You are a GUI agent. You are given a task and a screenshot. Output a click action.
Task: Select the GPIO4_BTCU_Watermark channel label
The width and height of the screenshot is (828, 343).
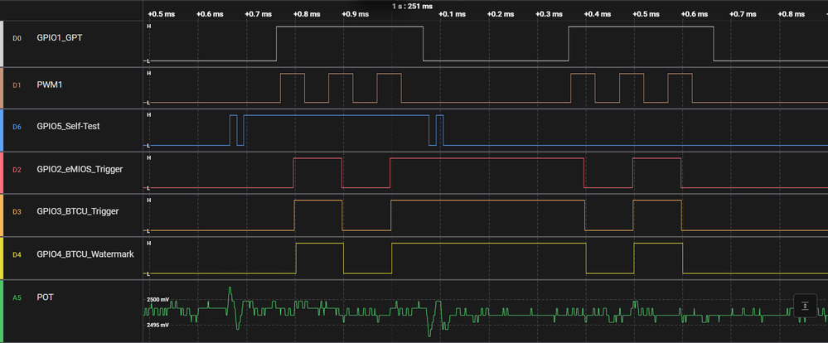[85, 254]
